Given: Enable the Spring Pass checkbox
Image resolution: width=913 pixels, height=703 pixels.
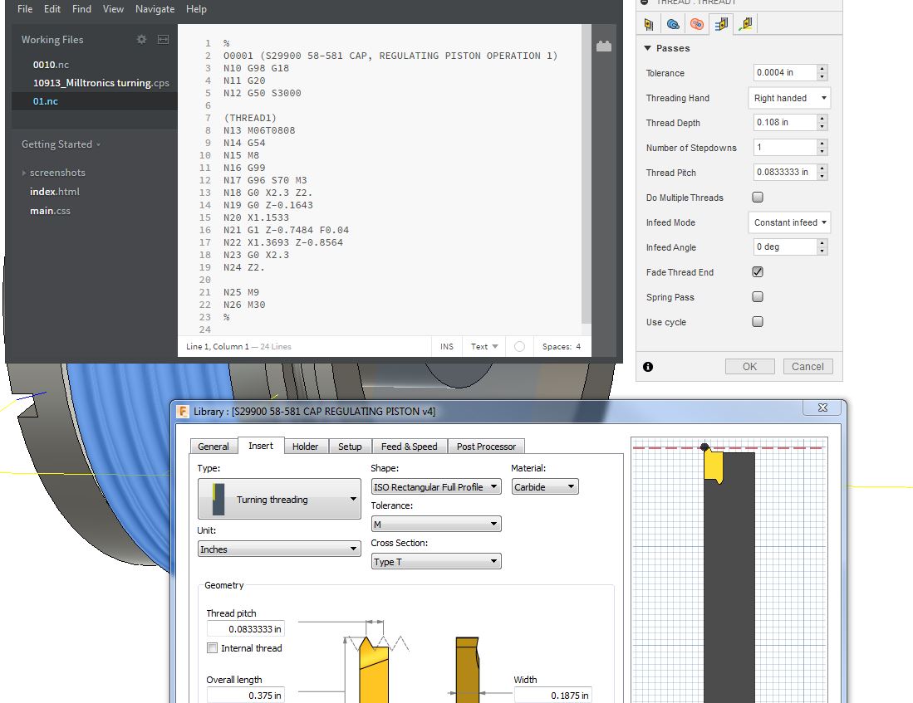Looking at the screenshot, I should (758, 297).
